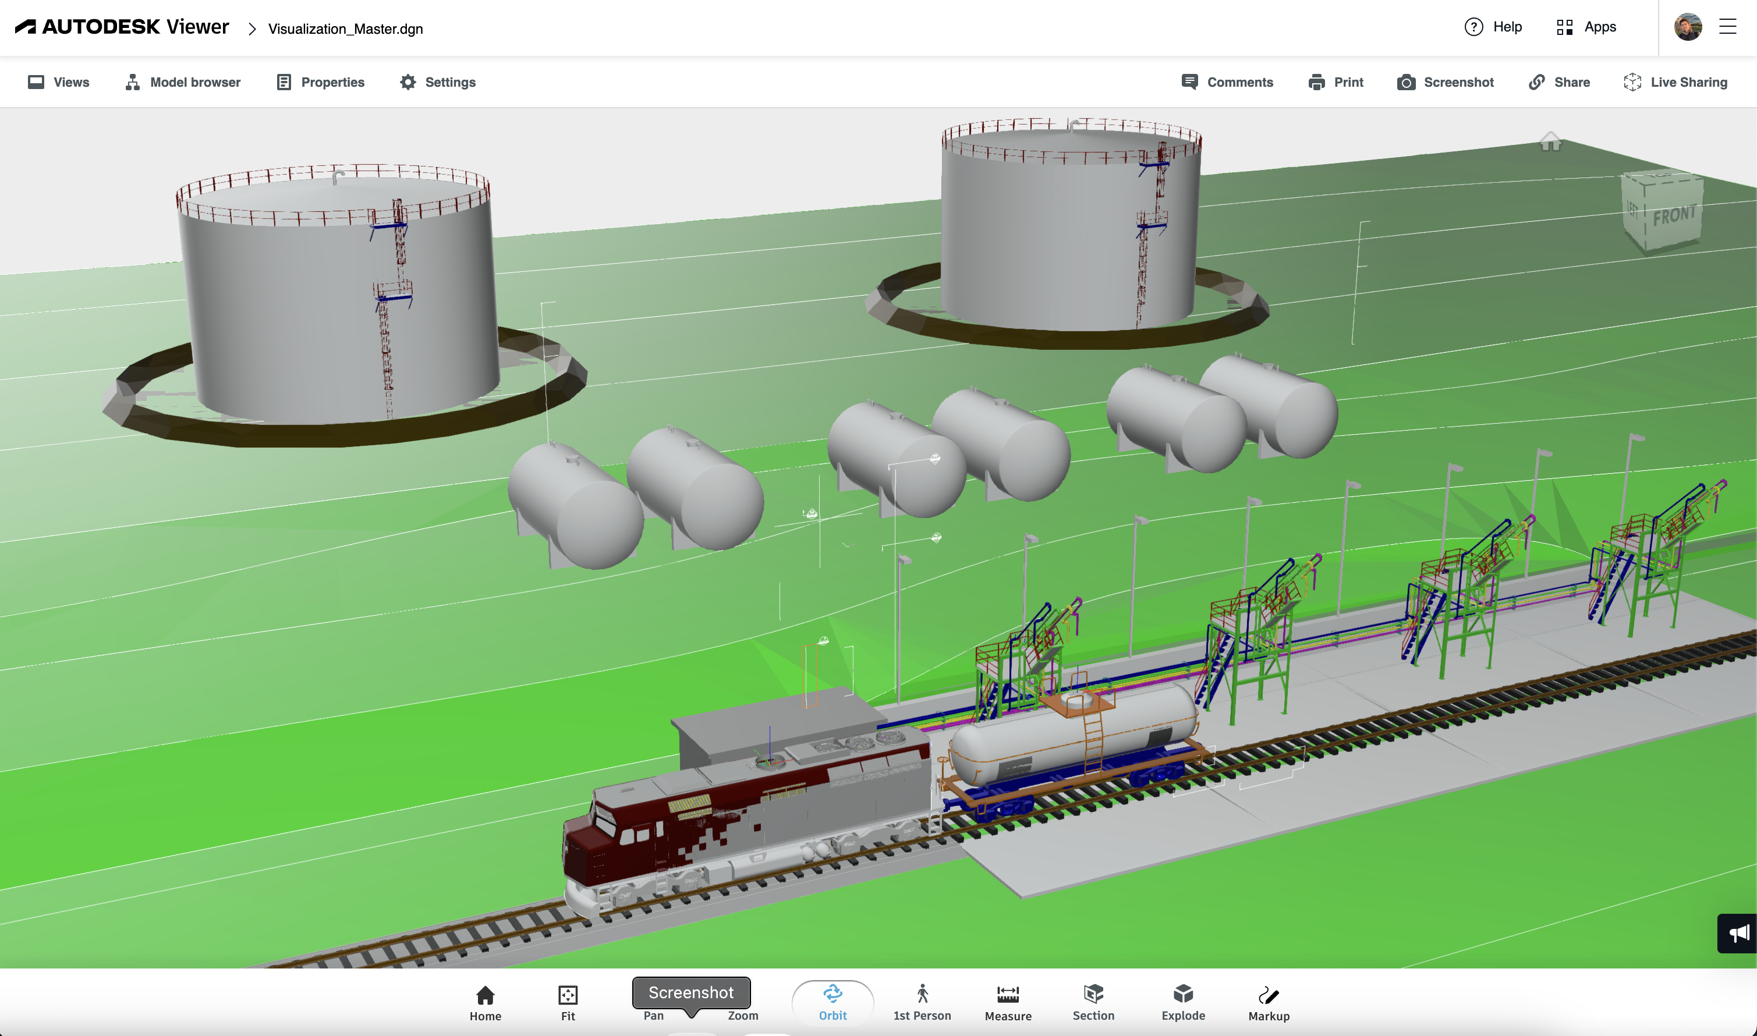Image resolution: width=1757 pixels, height=1036 pixels.
Task: Click the breadcrumb chevron arrow
Action: pos(252,29)
